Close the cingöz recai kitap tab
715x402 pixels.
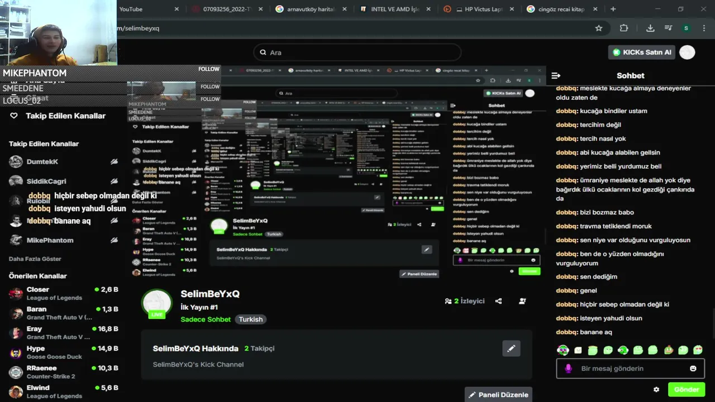point(595,9)
